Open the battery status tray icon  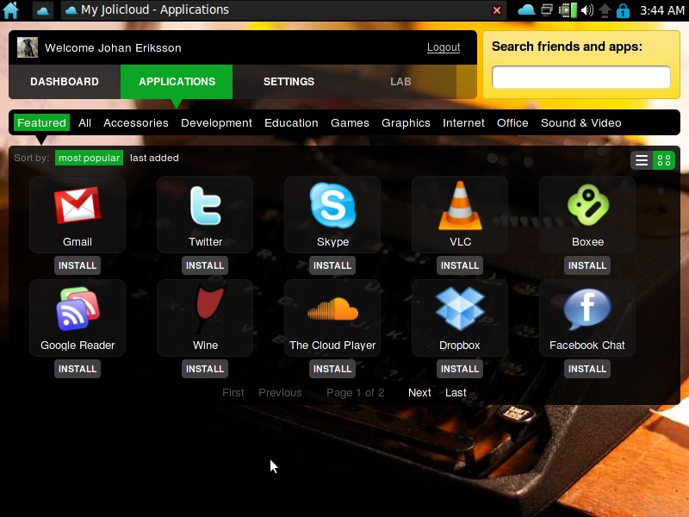(x=568, y=10)
